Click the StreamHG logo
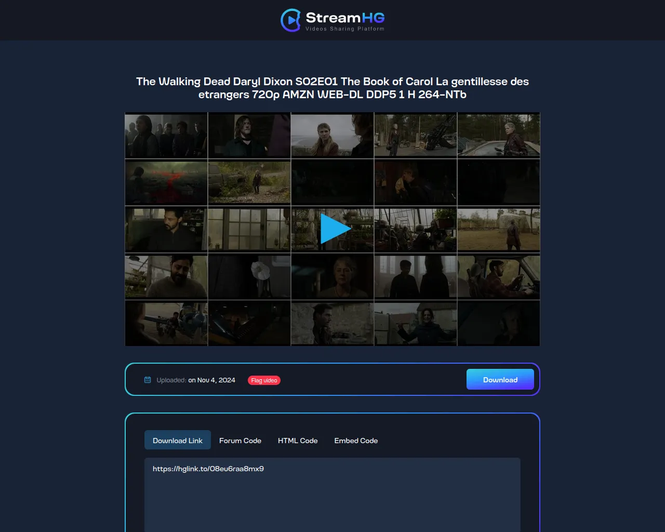 pyautogui.click(x=332, y=20)
